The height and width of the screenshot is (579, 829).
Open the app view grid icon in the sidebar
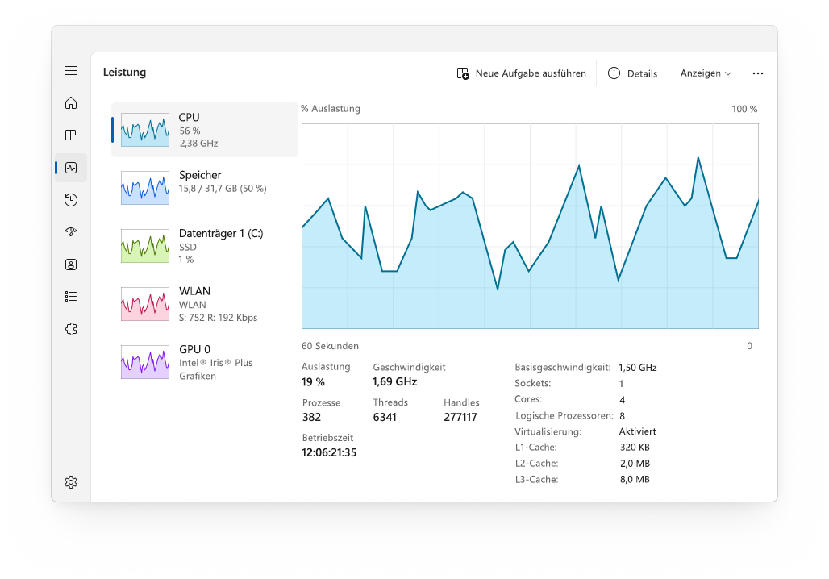pos(71,135)
